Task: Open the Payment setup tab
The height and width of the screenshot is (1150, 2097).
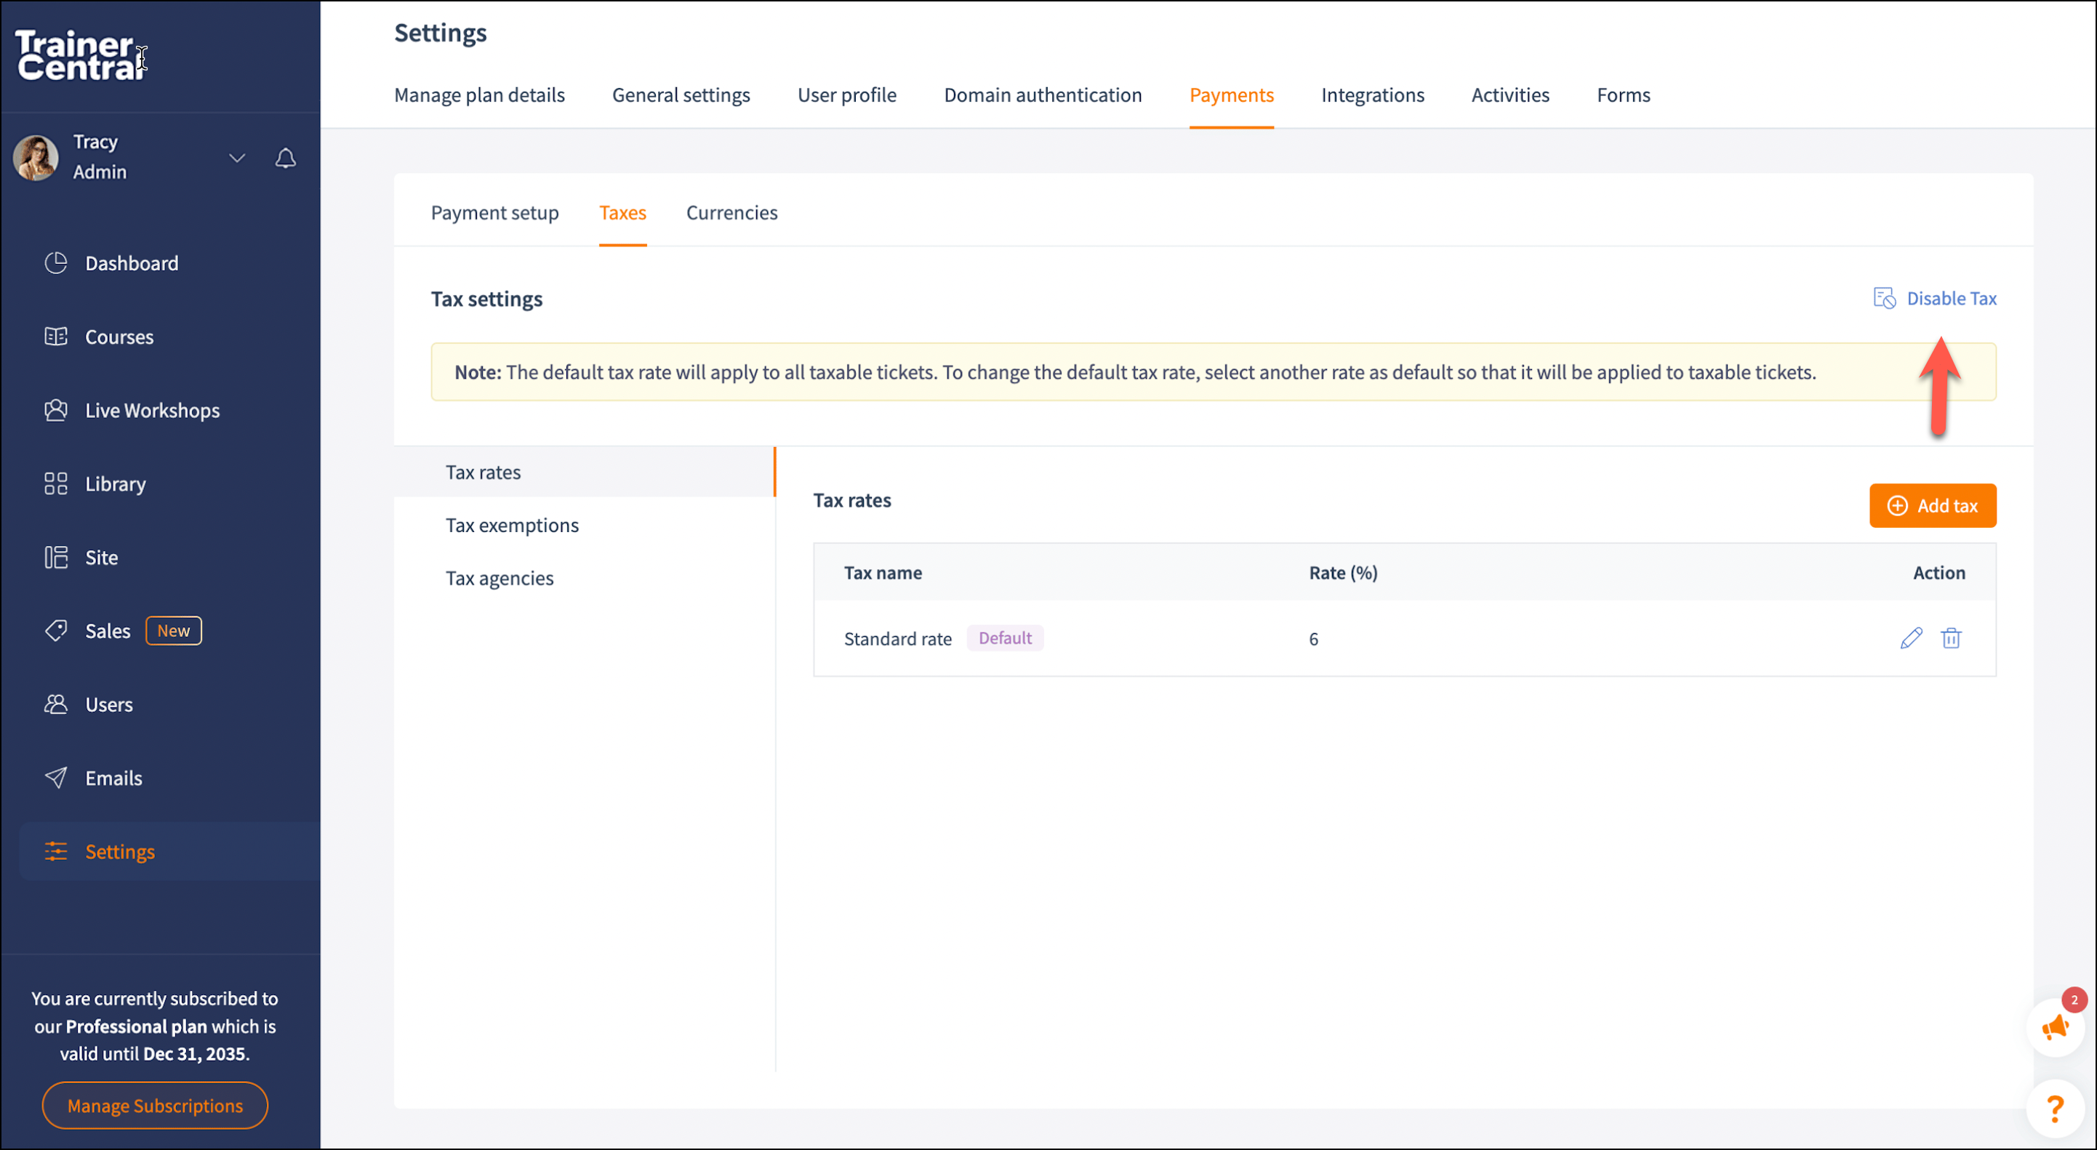Action: (x=494, y=212)
